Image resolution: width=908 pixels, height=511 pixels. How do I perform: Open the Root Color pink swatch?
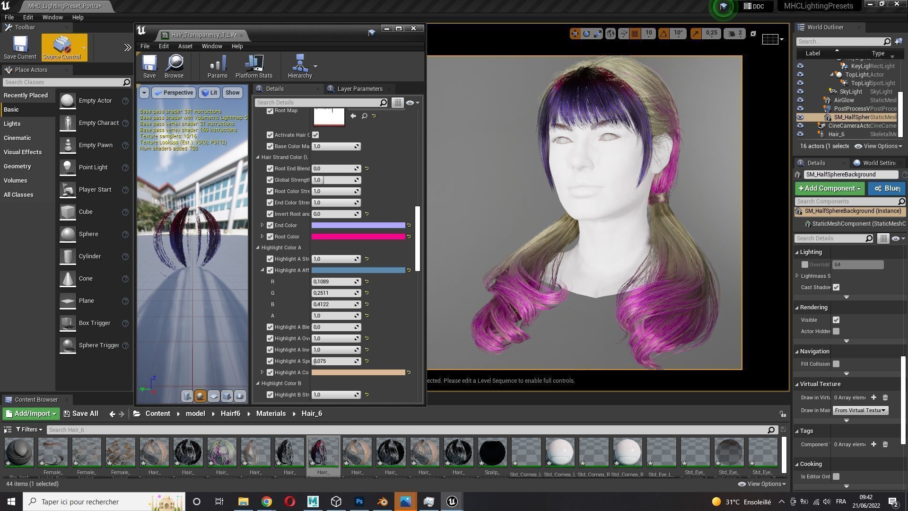[358, 237]
